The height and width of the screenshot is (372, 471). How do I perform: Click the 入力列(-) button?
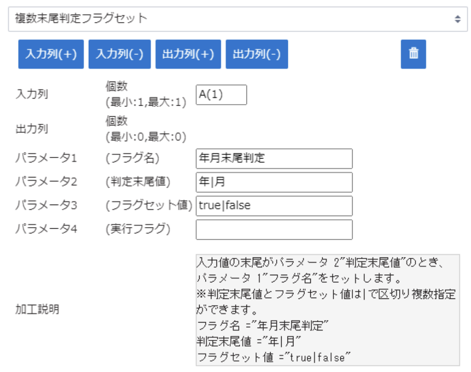click(120, 54)
